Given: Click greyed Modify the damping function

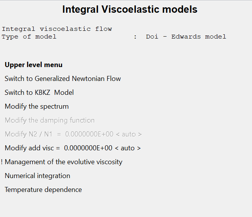Looking at the screenshot, I should 50,120.
